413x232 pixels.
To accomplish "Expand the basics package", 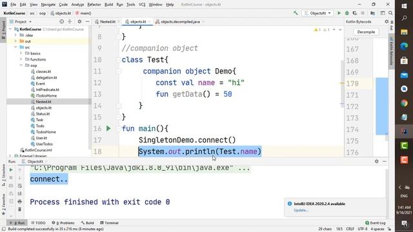I will pos(21,53).
